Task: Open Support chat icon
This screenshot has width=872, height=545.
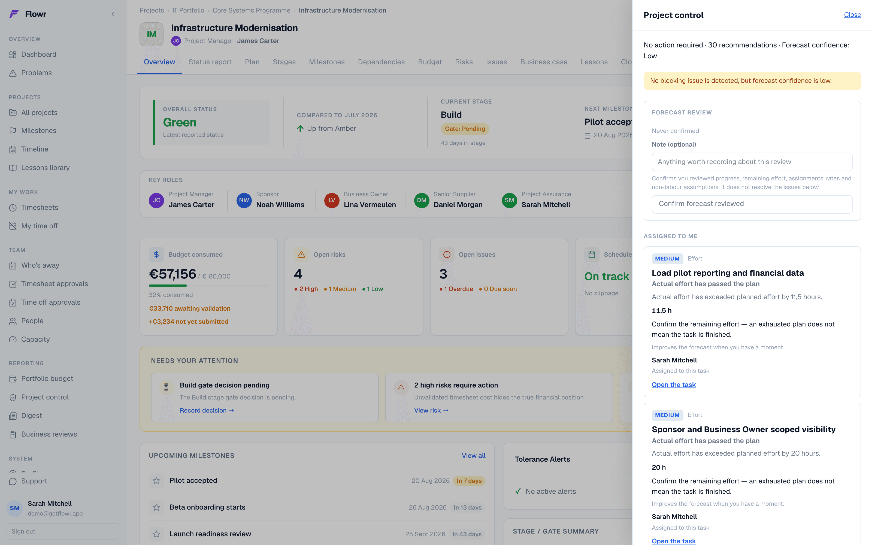Action: tap(13, 482)
